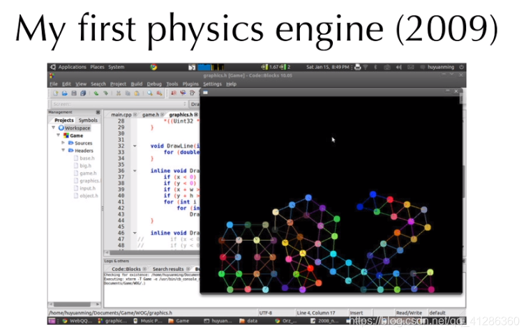
Task: Switch to Music P... taskbar window
Action: 147,321
